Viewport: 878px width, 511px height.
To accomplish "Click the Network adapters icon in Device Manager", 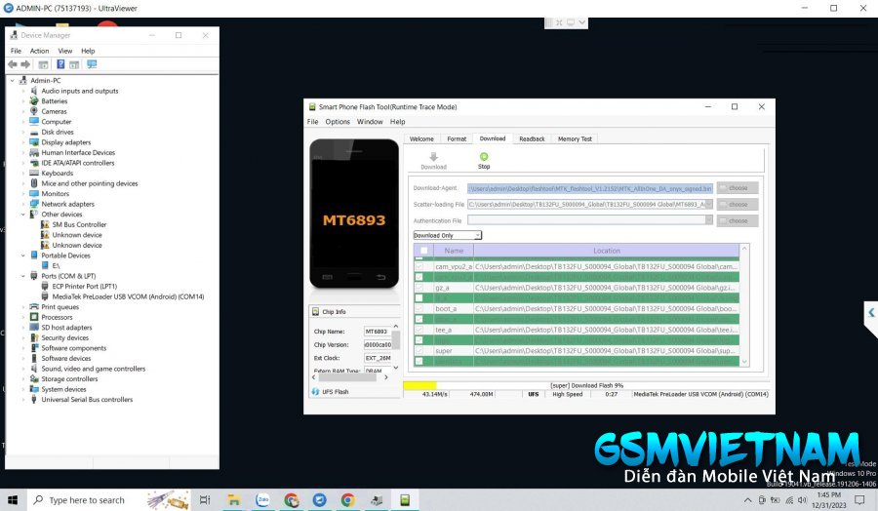I will coord(34,204).
